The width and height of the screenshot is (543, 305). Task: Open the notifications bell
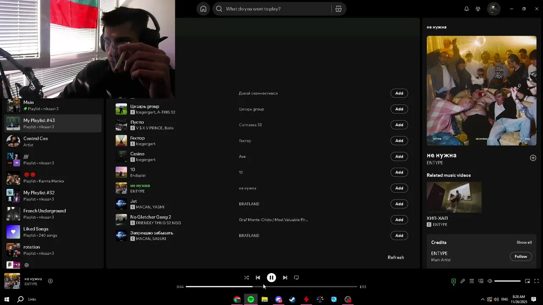[x=467, y=9]
